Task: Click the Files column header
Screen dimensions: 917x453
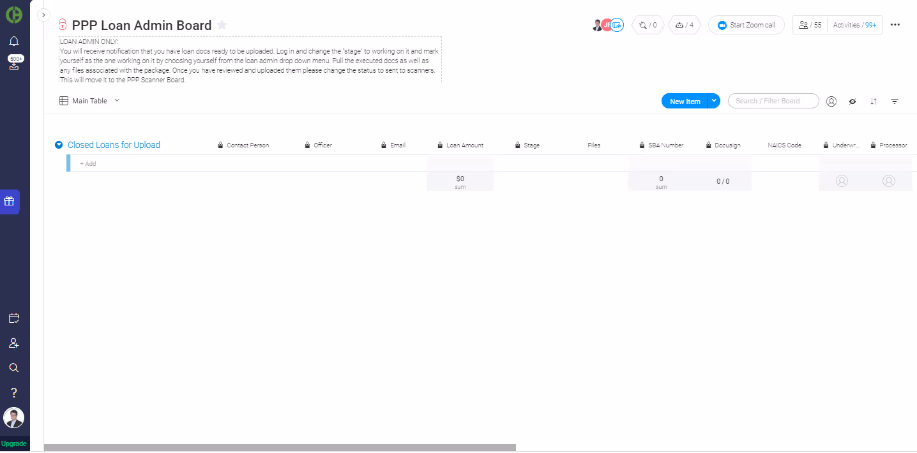Action: point(594,145)
